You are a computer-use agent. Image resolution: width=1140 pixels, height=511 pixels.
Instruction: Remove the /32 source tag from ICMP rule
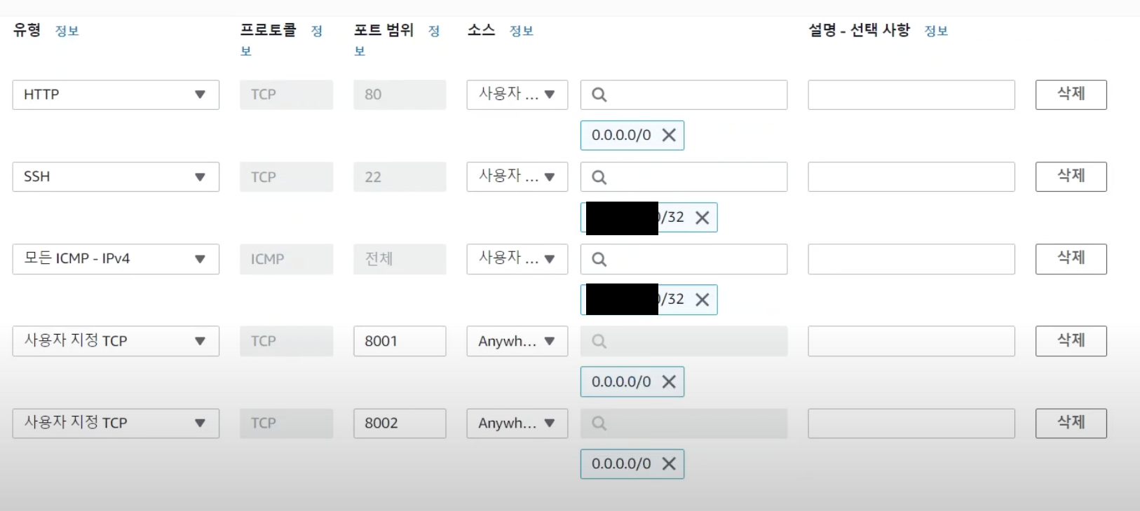click(702, 300)
